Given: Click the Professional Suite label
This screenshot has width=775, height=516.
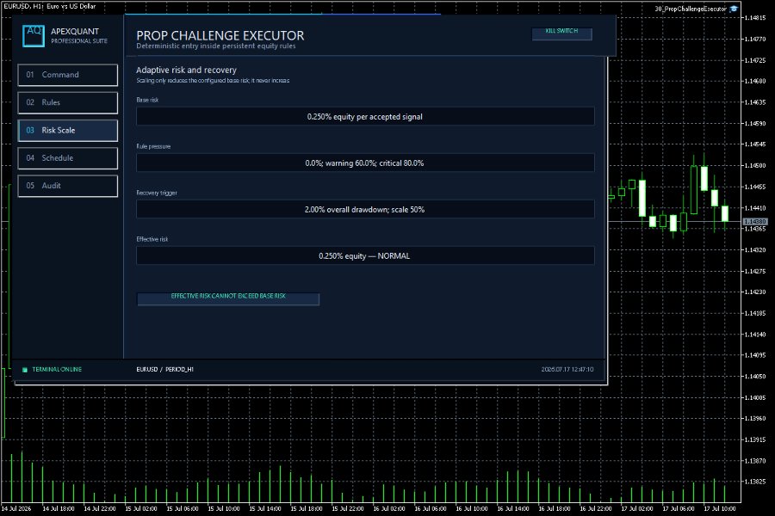Looking at the screenshot, I should coord(79,41).
